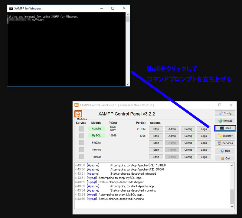Select the Apache module label
The width and height of the screenshot is (242, 218).
click(96, 129)
